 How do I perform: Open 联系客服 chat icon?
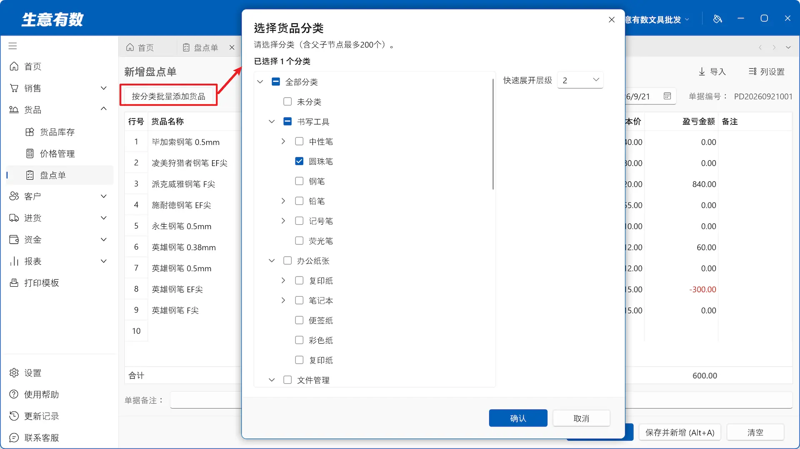14,438
